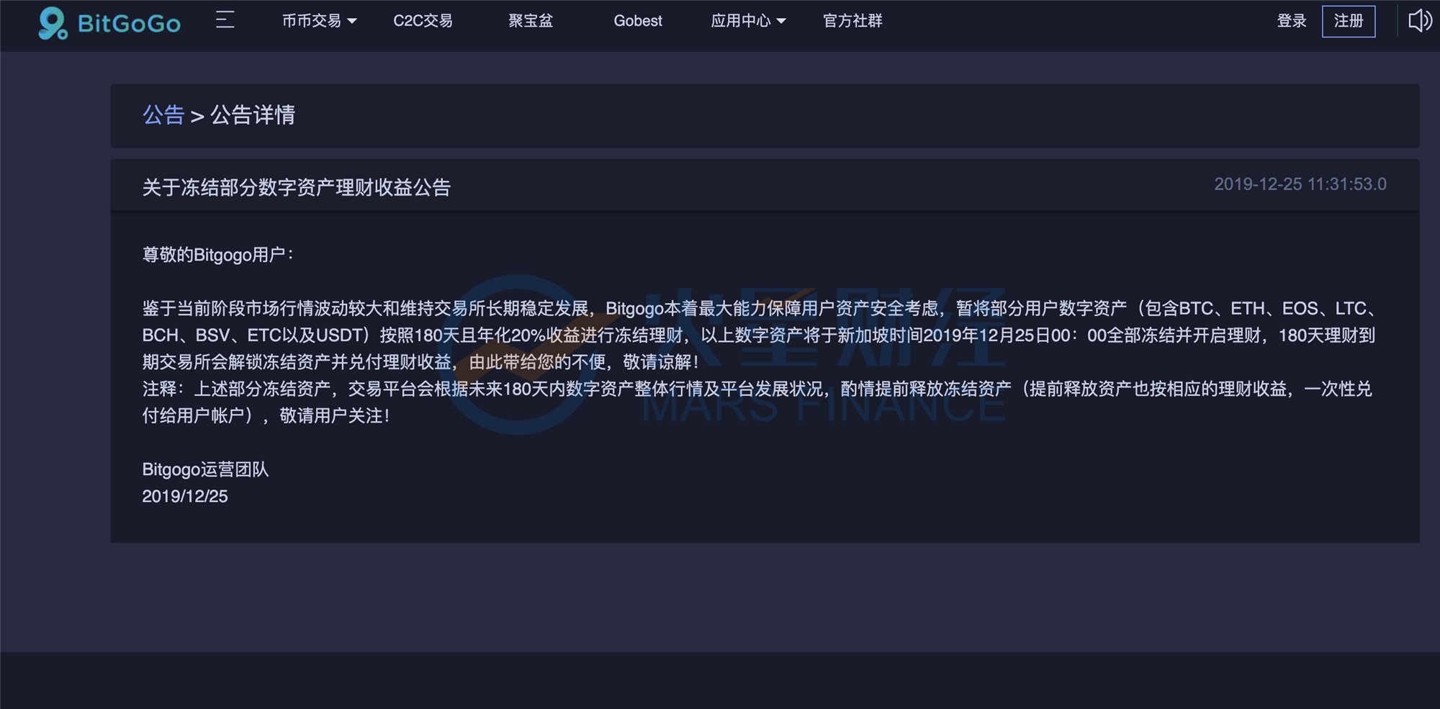Open the Gobest menu item

coord(638,21)
